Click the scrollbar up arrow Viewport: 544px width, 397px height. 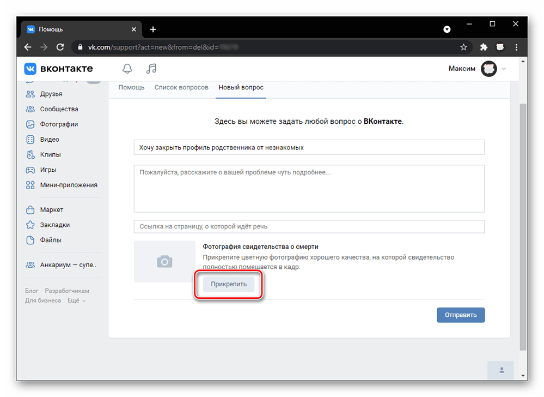click(x=523, y=62)
